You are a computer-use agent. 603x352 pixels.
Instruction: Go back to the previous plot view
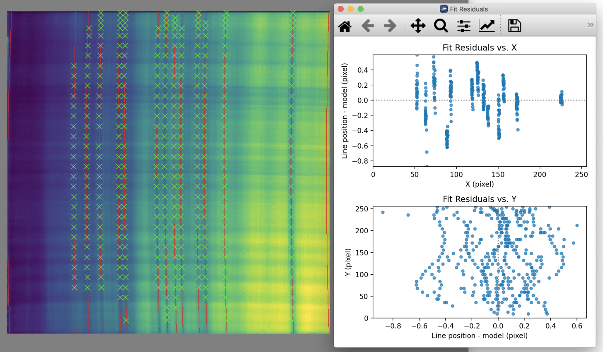368,26
